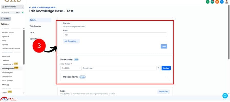Open Opportunities & Pipelines settings
Screen dimensions: 230x102
pyautogui.click(x=11, y=49)
